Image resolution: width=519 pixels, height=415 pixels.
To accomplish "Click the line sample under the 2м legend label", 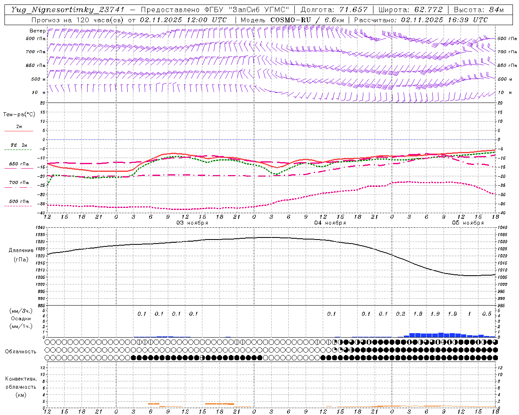I will tap(19, 131).
